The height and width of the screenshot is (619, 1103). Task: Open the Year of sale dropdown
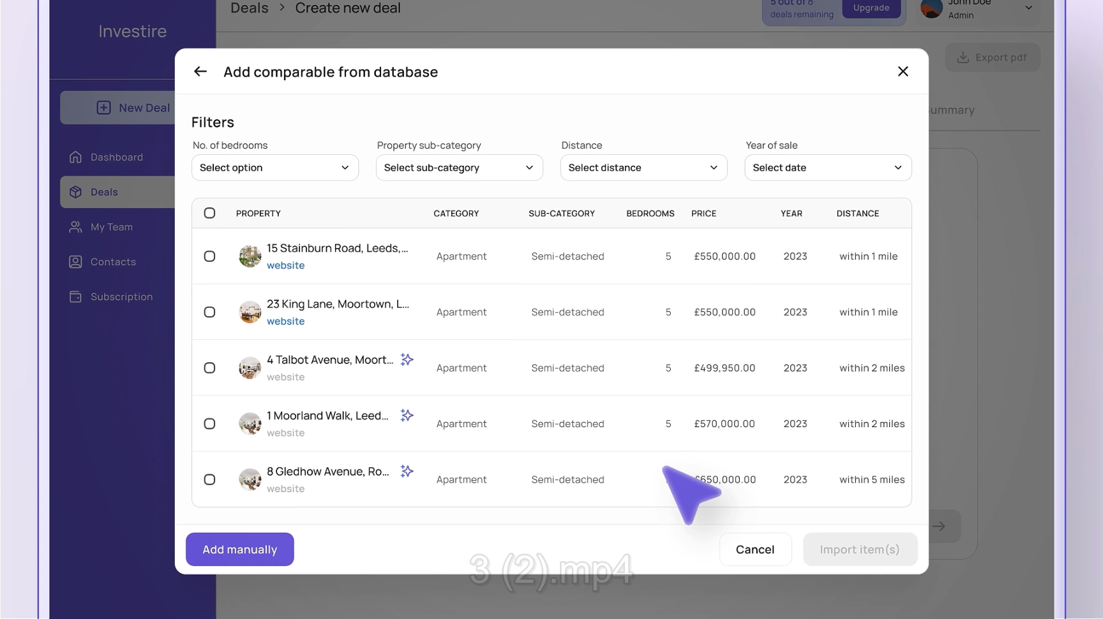[827, 168]
